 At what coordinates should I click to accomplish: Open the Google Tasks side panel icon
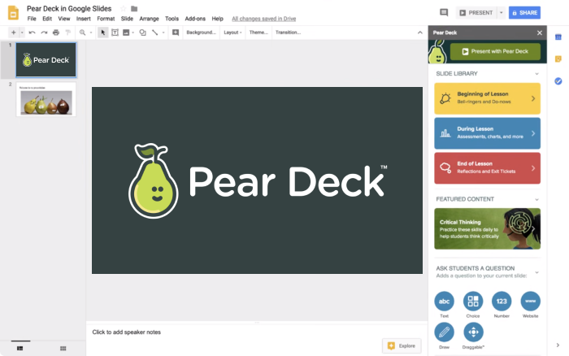click(x=558, y=81)
